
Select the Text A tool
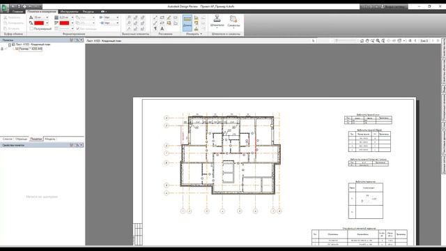[x=162, y=29]
